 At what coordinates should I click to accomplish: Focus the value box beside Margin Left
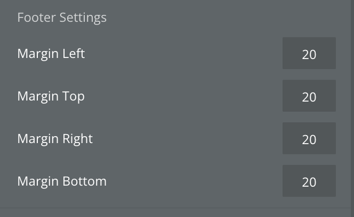tap(309, 54)
